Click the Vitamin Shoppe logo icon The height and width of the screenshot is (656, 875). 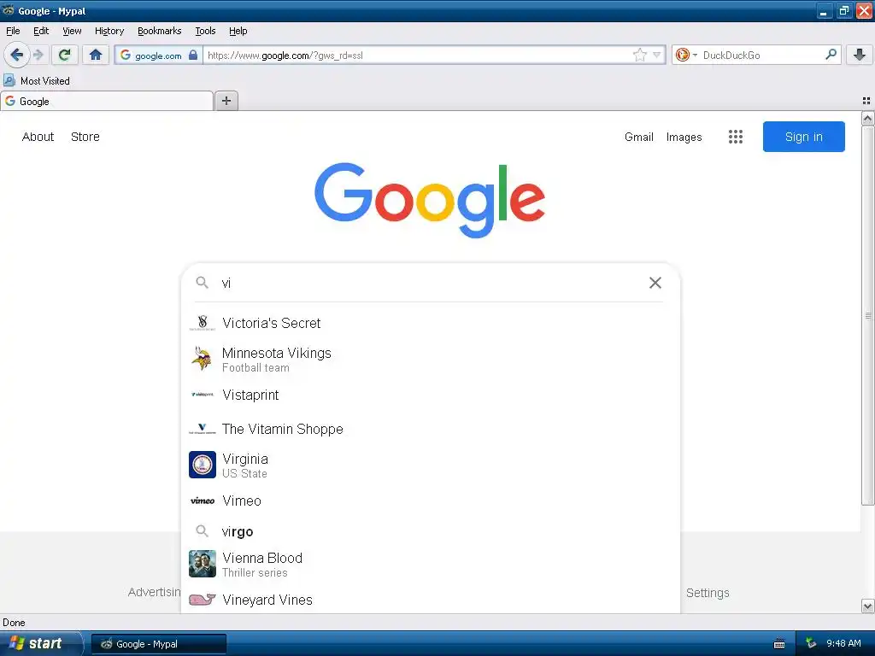click(x=202, y=429)
